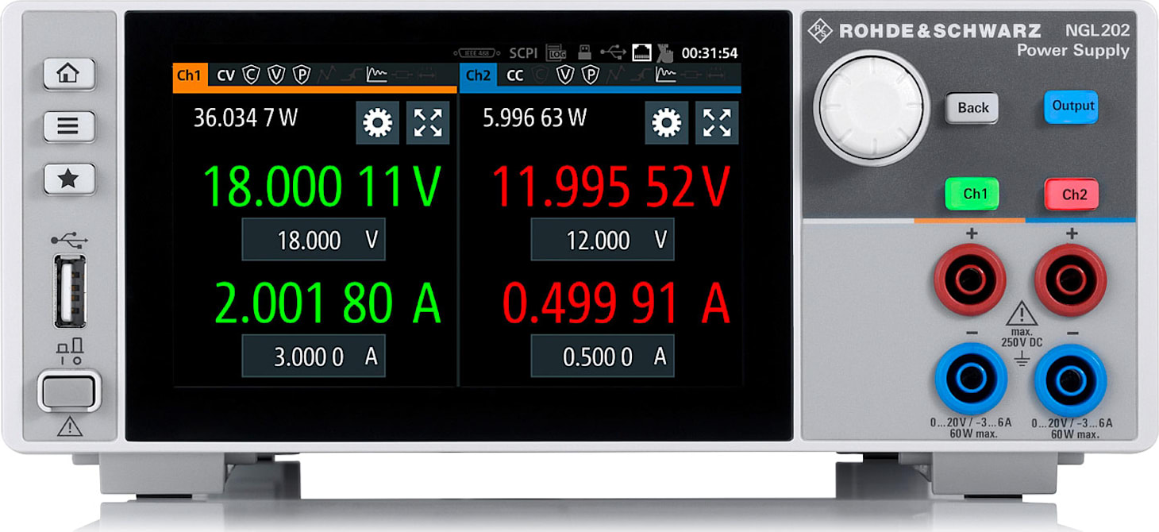Tap the Ch1 overvoltage protection V shield
This screenshot has width=1159, height=532.
(x=276, y=75)
